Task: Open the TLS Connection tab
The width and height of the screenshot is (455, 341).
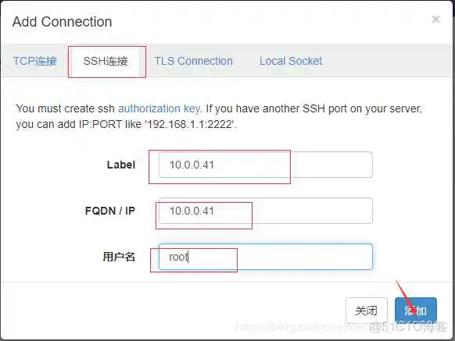Action: click(x=194, y=61)
